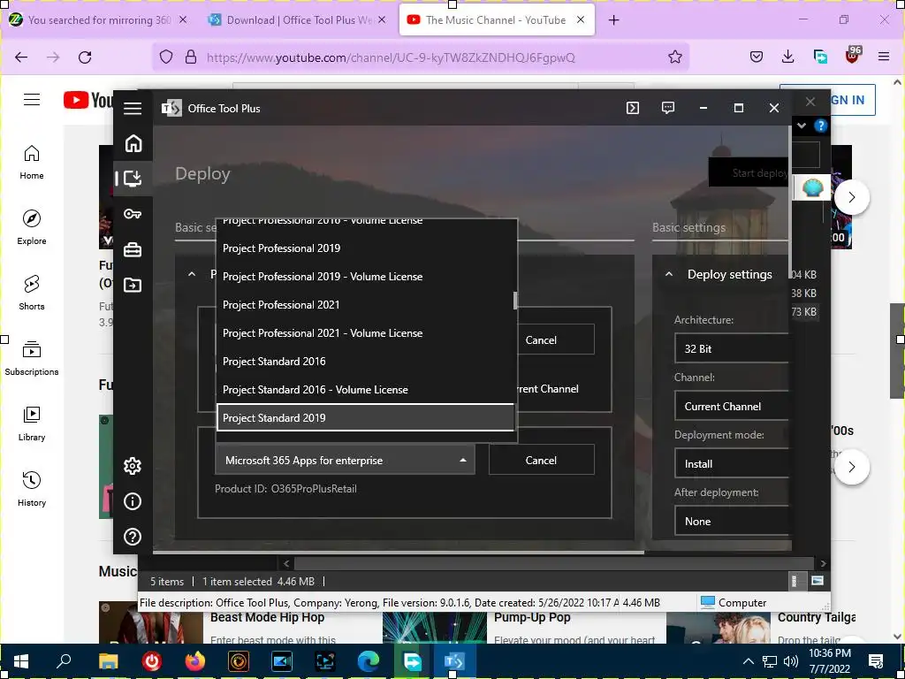905x679 pixels.
Task: Click the Explorer horizontal scrollbar right arrow
Action: [823, 563]
